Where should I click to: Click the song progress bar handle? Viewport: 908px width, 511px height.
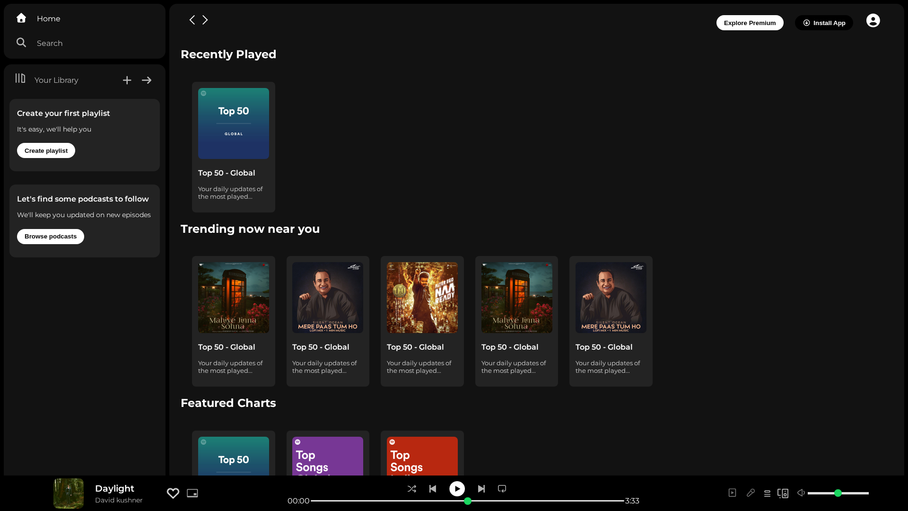tap(468, 501)
